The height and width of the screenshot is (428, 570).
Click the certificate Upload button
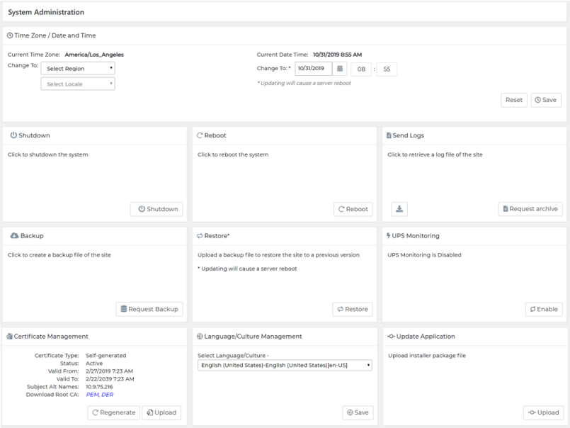pos(161,412)
